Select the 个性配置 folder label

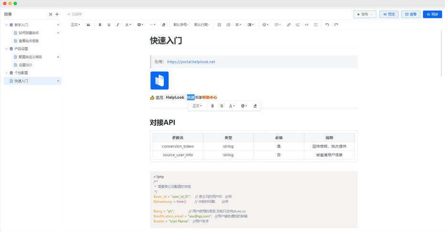21,73
